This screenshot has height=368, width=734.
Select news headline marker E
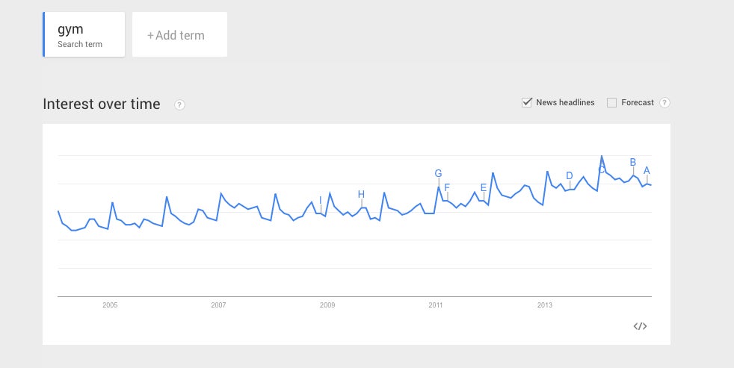click(484, 188)
